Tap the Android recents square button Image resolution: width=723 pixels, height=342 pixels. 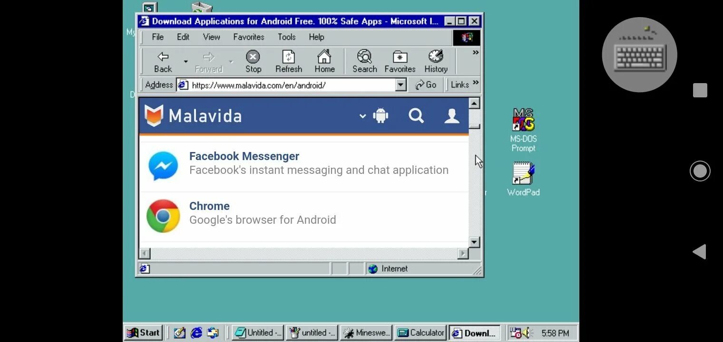point(700,90)
